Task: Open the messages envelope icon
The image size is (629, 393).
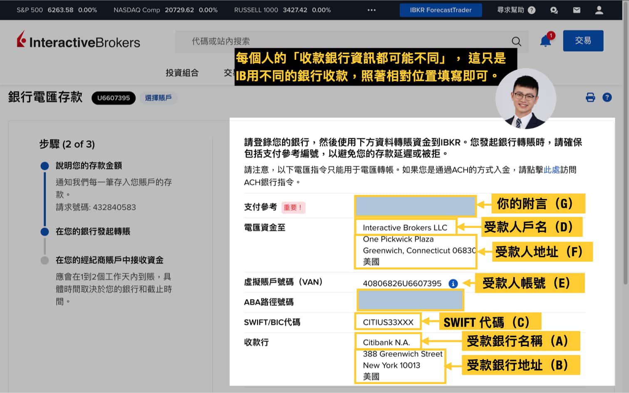Action: tap(577, 10)
